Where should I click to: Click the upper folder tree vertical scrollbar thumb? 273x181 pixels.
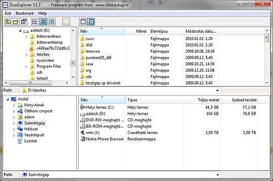[73, 63]
